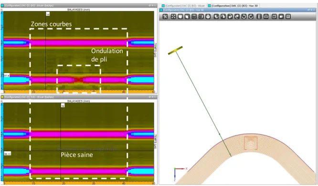
Task: Select cursor marker labeled 19 in bottom BScan
Action: click(63, 105)
